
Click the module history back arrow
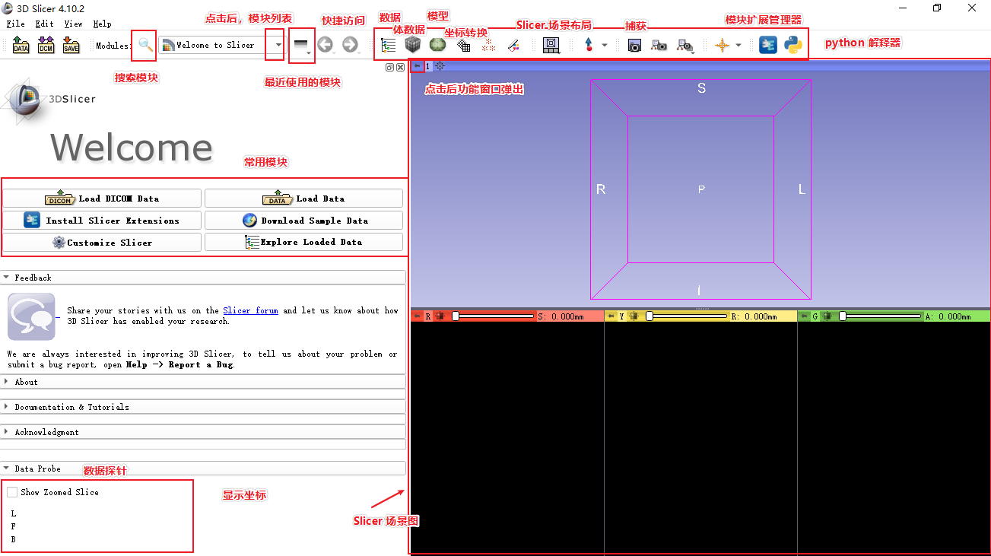(326, 45)
